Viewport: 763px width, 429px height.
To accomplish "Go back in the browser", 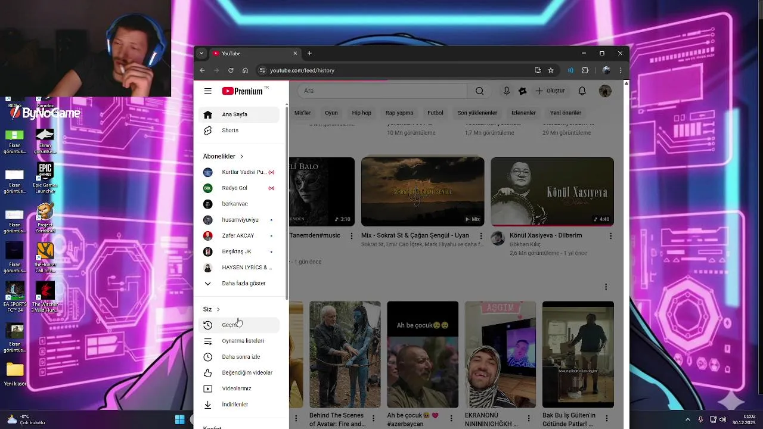I will [x=202, y=70].
